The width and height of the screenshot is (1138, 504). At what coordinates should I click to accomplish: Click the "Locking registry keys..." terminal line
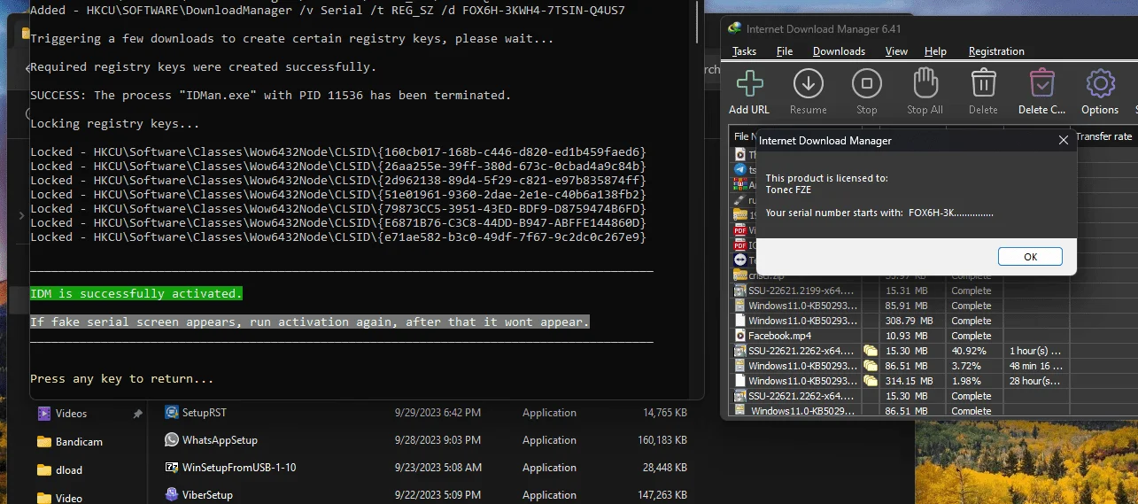(x=115, y=123)
